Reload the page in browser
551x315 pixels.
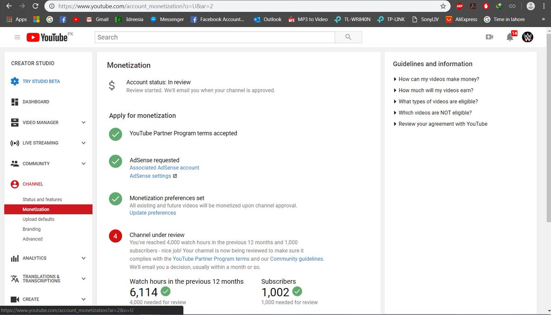click(x=35, y=6)
